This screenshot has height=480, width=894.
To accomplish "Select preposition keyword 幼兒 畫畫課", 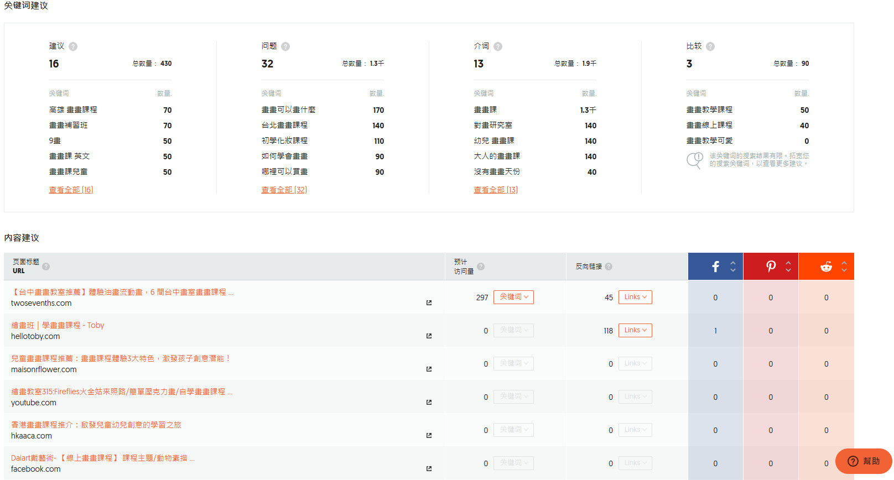I will point(494,141).
